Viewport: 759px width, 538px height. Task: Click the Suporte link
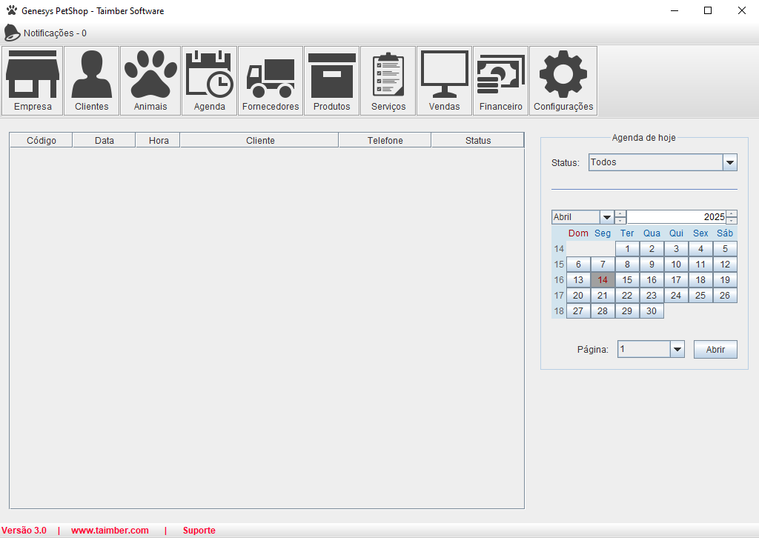pos(199,531)
